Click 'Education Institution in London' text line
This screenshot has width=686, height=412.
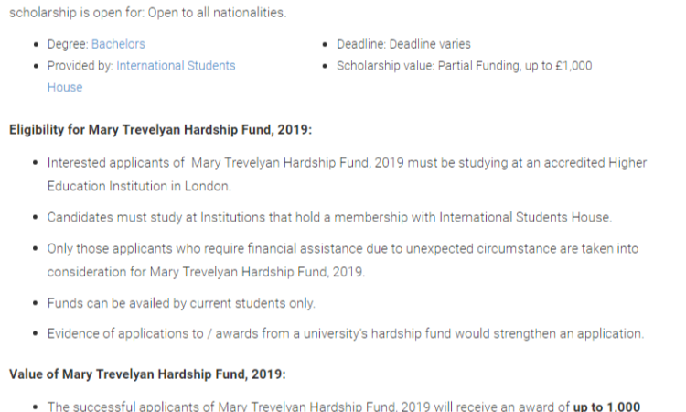(139, 186)
